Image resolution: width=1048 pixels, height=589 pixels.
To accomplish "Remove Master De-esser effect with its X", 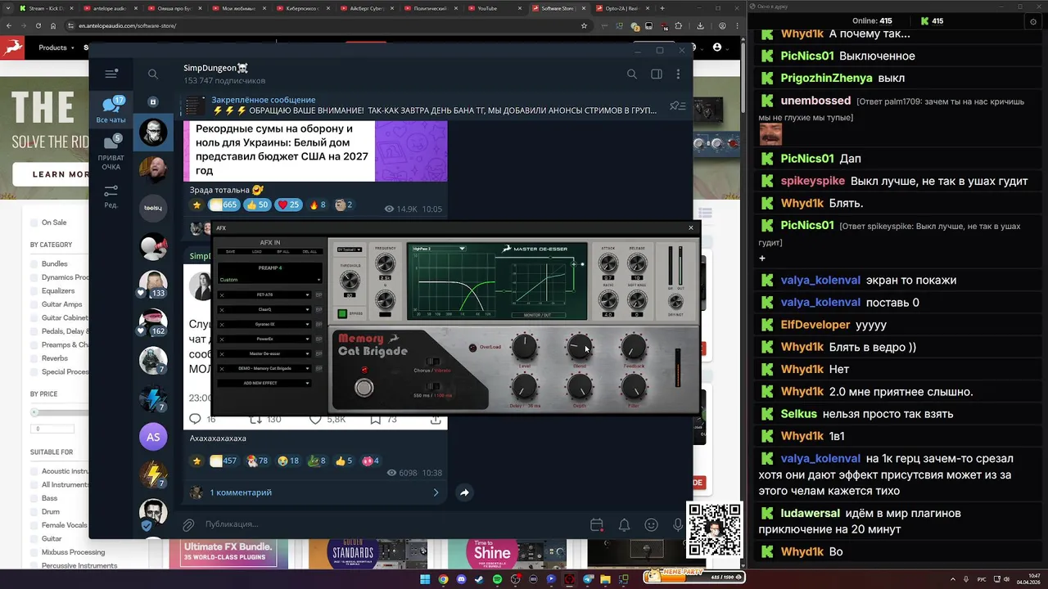I will 222,353.
